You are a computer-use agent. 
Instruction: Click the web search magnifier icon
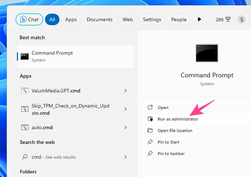25,157
